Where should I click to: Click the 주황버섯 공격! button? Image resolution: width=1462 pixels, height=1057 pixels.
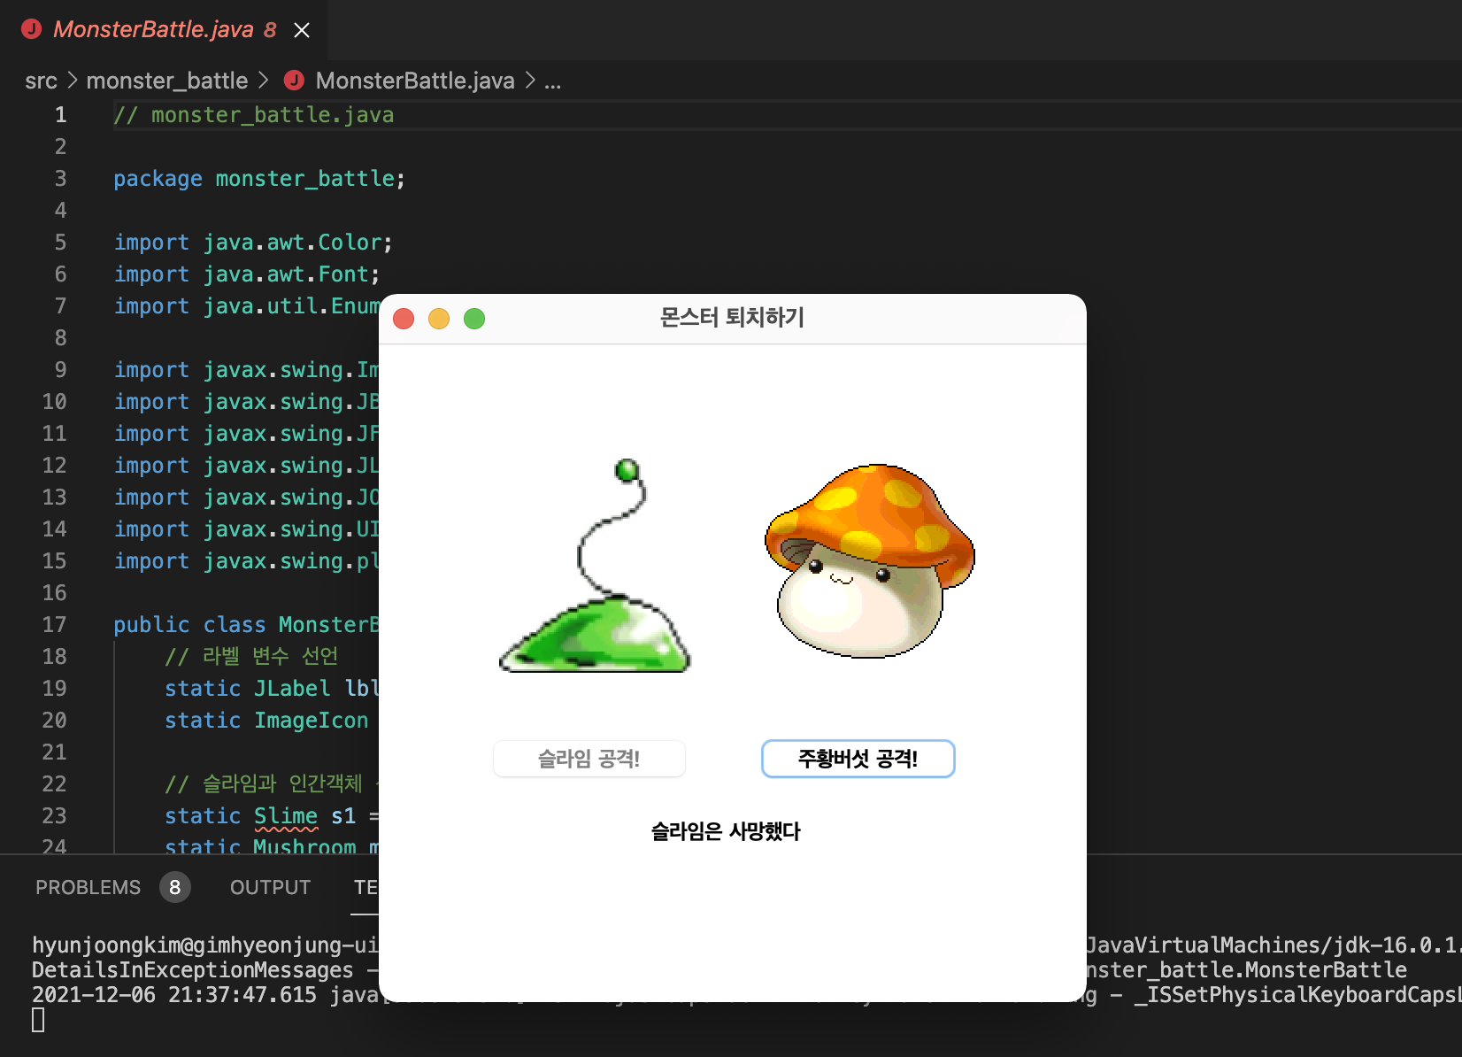(858, 759)
